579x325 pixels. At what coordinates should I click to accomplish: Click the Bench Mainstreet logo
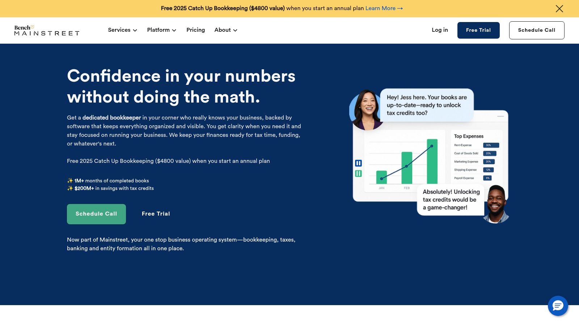point(47,30)
